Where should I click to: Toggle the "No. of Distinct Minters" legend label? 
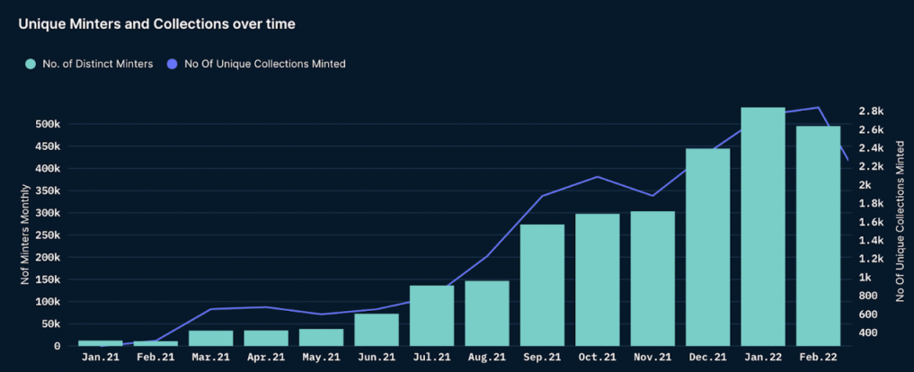[x=97, y=64]
